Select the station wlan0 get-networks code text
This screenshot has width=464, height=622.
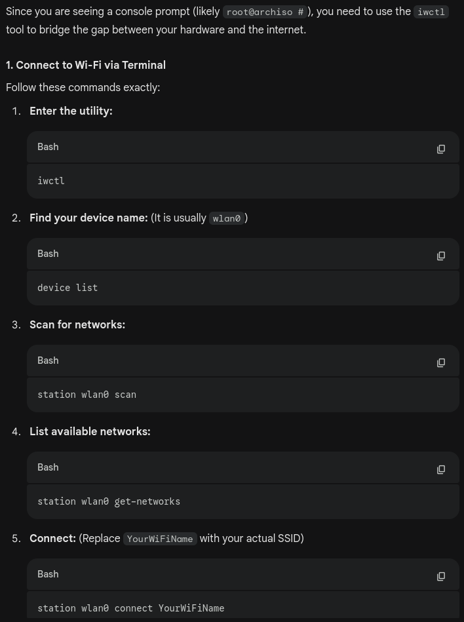[x=109, y=501]
